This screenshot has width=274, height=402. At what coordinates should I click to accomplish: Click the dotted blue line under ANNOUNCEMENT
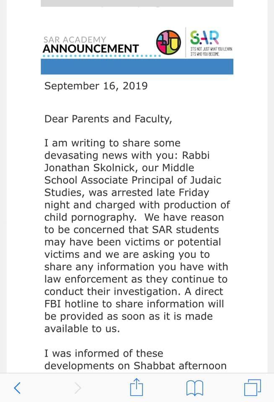[101, 56]
